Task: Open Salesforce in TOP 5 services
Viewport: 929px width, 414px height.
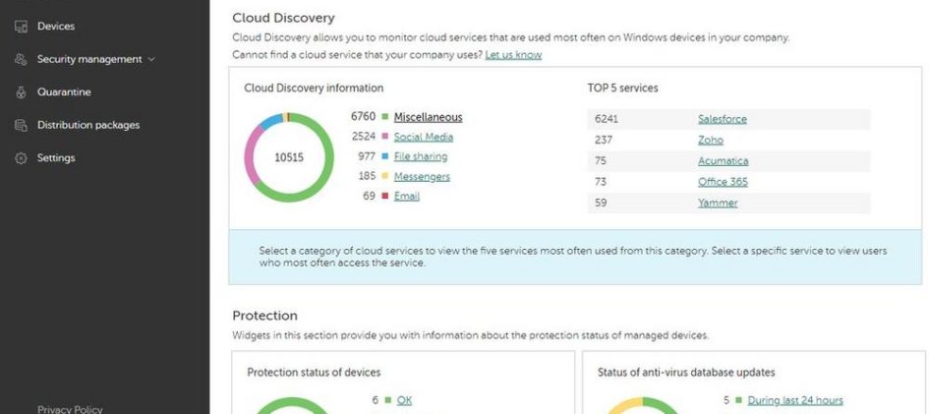Action: [722, 119]
